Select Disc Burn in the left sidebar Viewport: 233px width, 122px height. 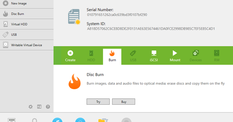pyautogui.click(x=27, y=14)
